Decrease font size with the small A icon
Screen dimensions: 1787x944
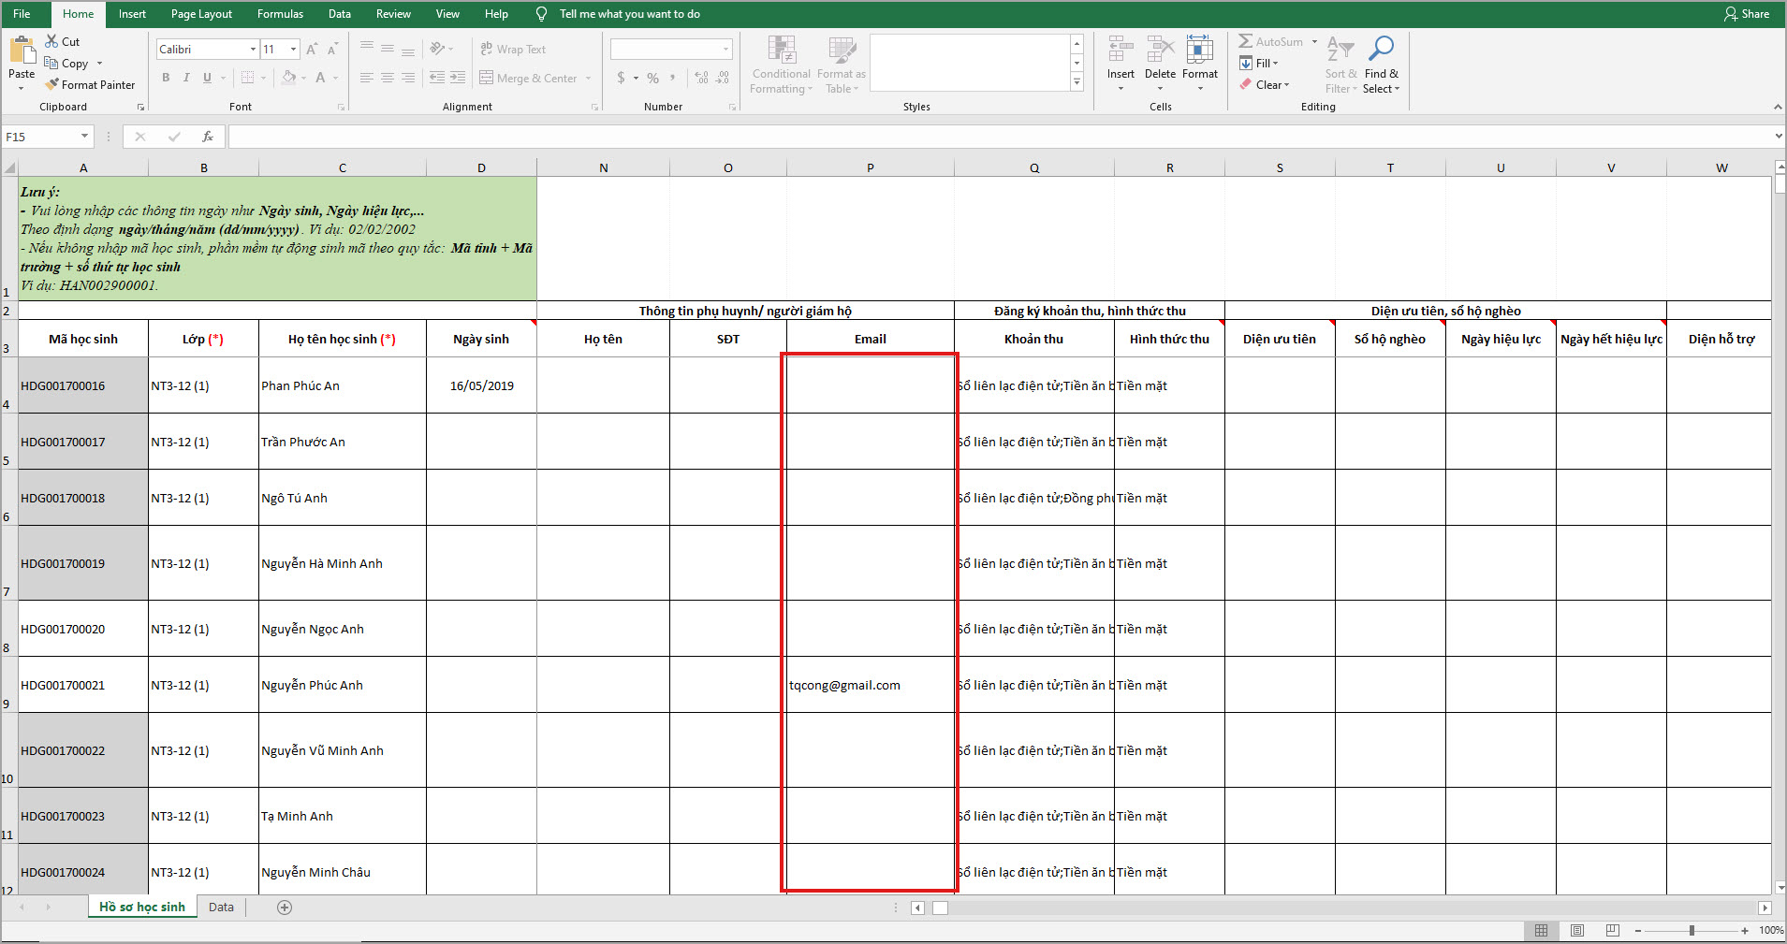point(332,49)
